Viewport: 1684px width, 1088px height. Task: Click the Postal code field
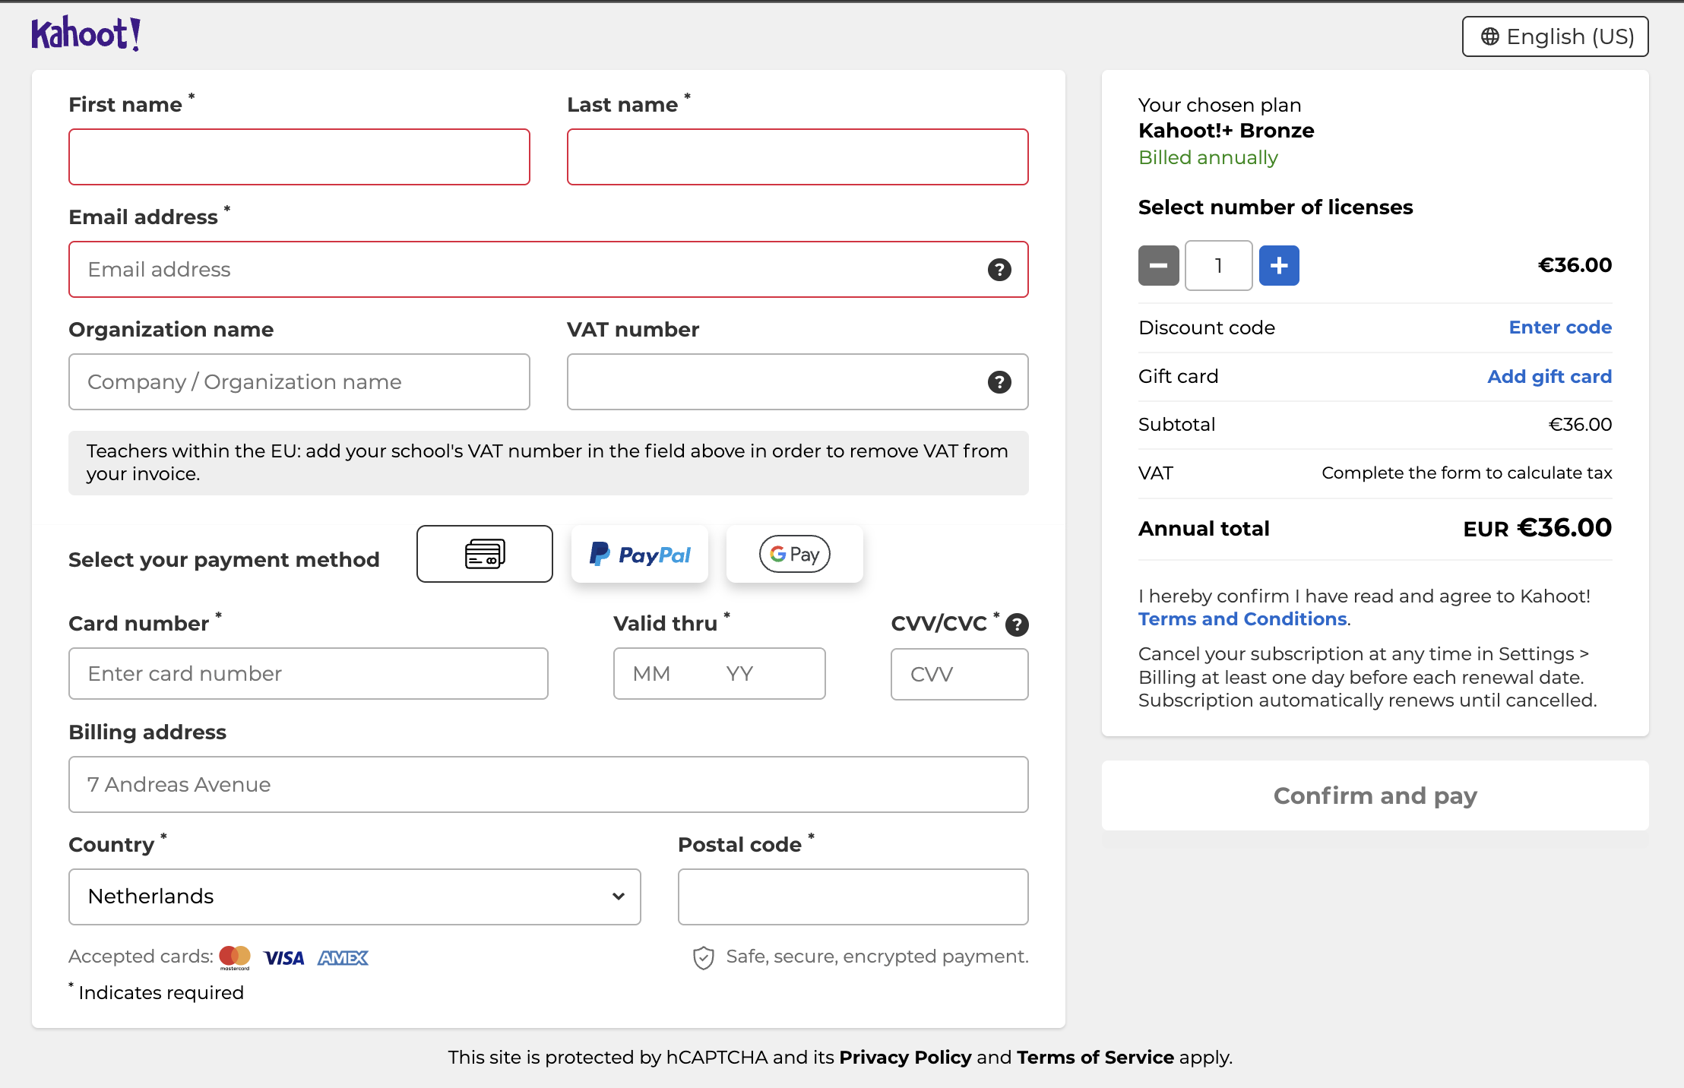[x=853, y=897]
